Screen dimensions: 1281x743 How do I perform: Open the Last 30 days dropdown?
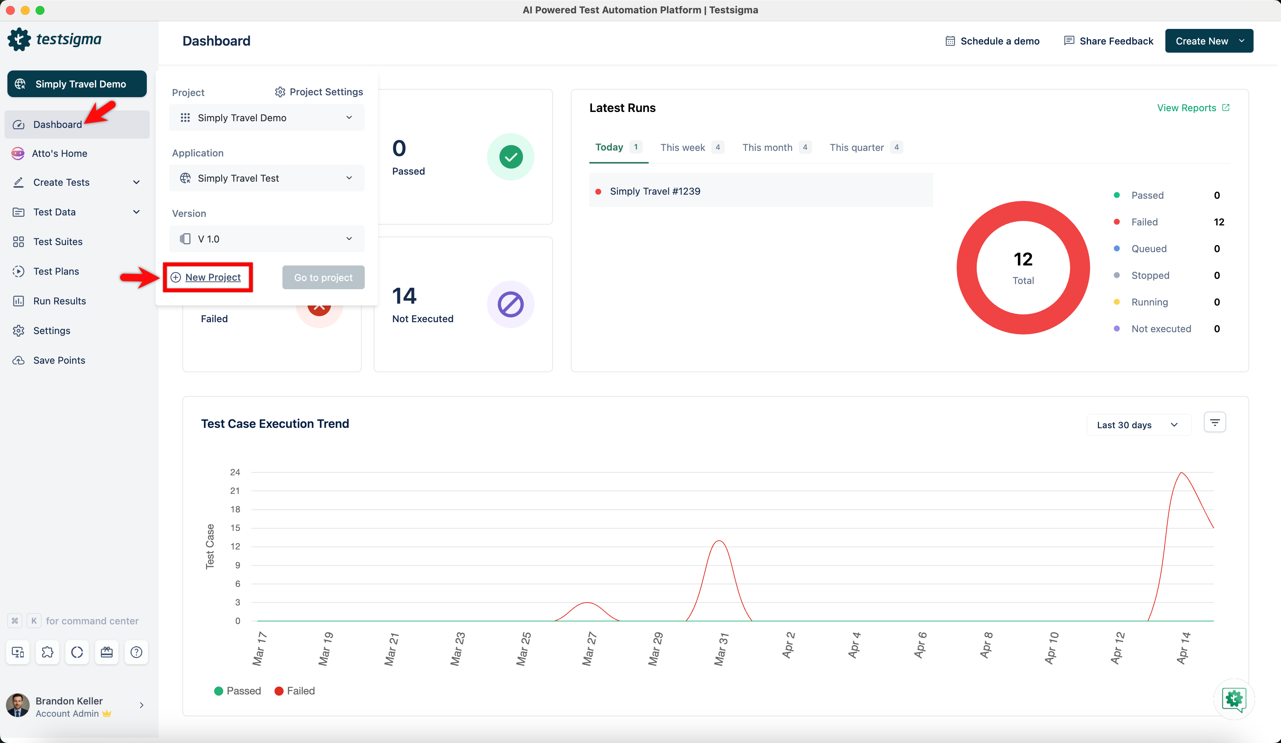pos(1138,425)
